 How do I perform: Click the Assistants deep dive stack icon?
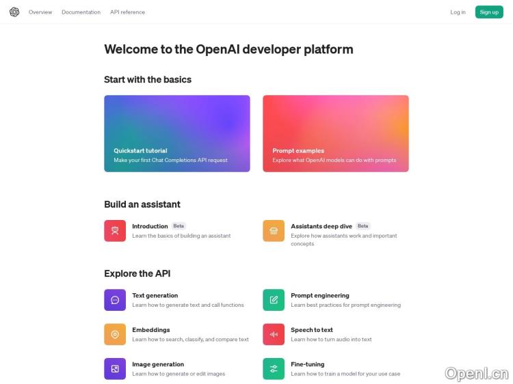click(274, 231)
